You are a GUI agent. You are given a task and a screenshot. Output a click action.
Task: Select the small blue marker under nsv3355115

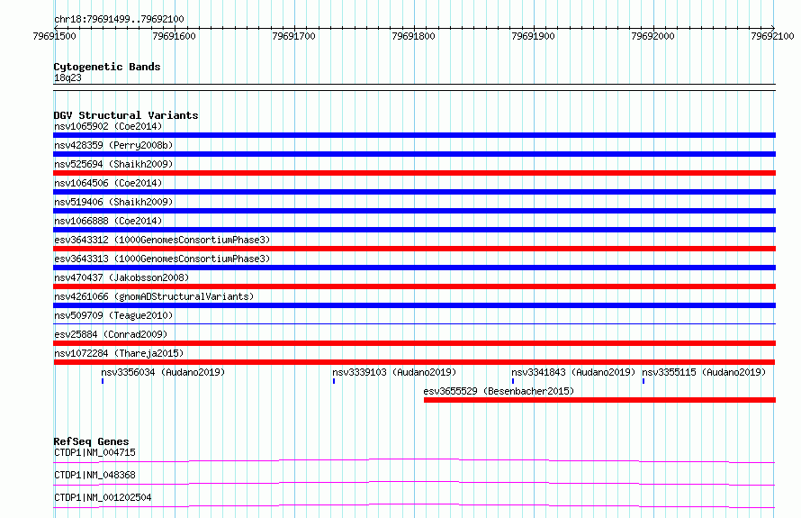point(643,381)
